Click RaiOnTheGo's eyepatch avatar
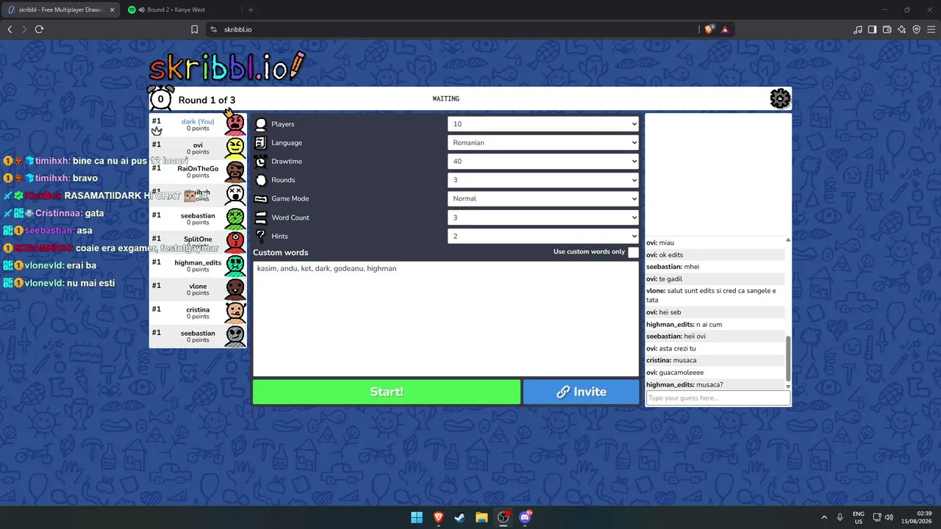Screen dimensions: 941x529 tap(235, 172)
